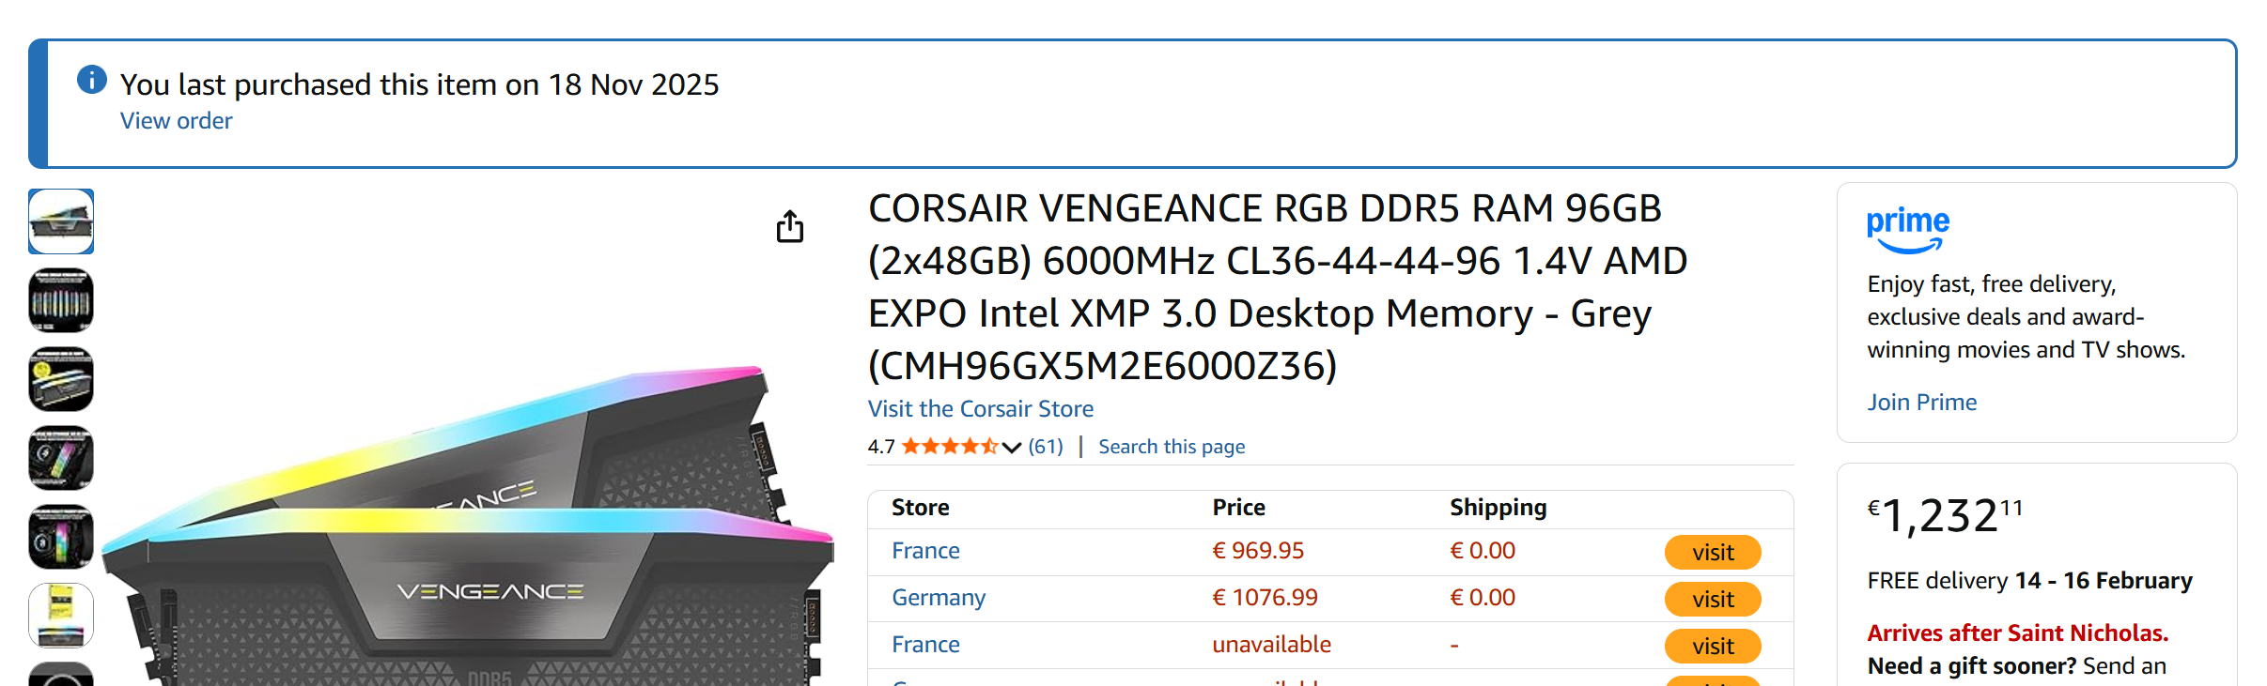Click Join Prime link
2267x686 pixels.
pos(1921,403)
